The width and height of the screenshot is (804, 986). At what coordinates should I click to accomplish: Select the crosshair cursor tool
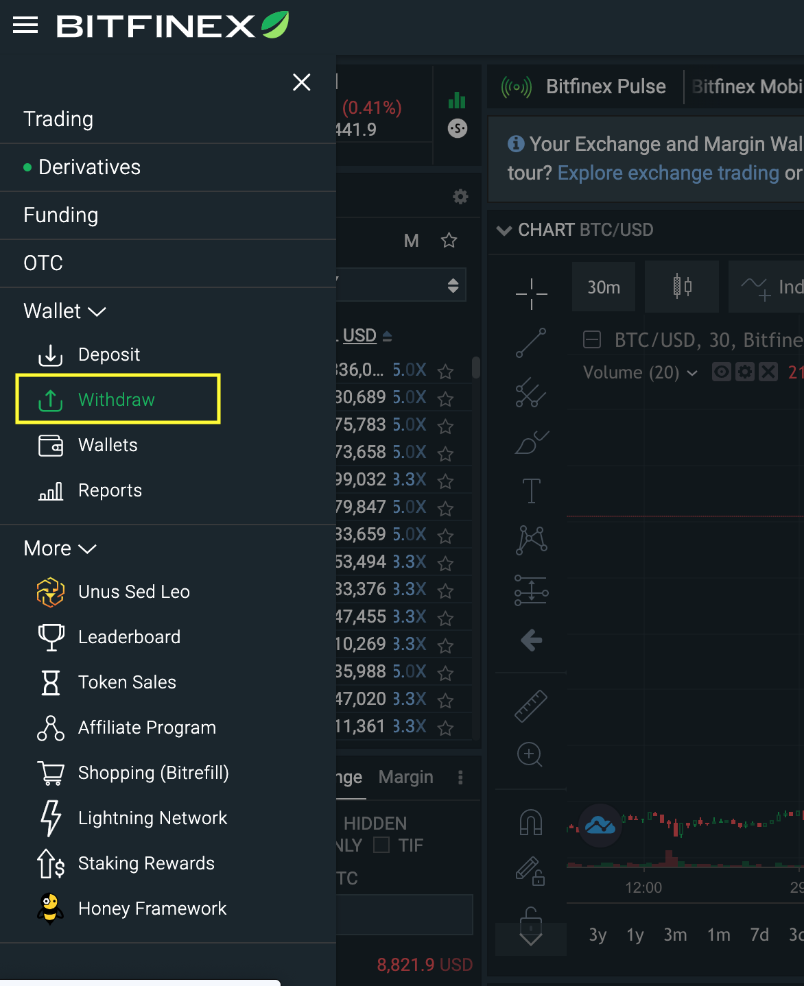pyautogui.click(x=530, y=293)
